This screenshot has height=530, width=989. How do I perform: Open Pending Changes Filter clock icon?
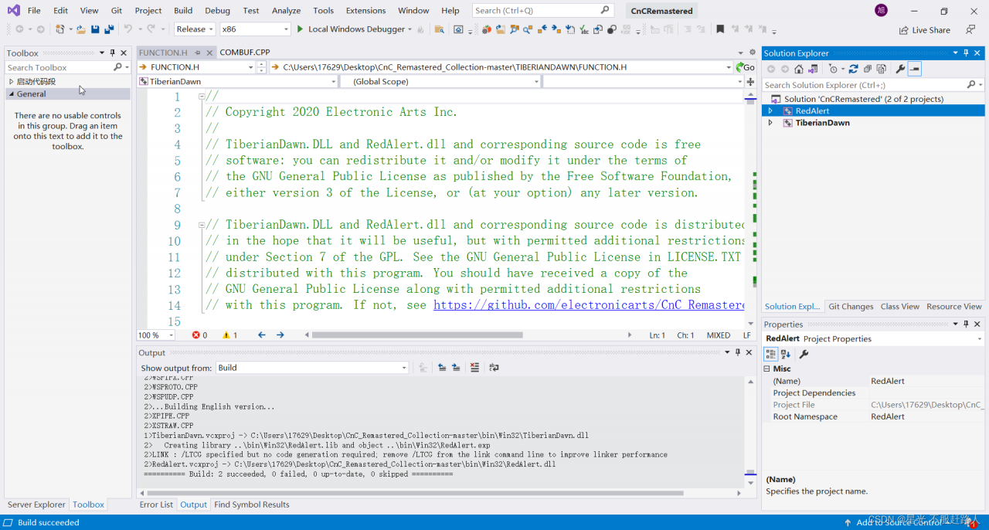833,69
